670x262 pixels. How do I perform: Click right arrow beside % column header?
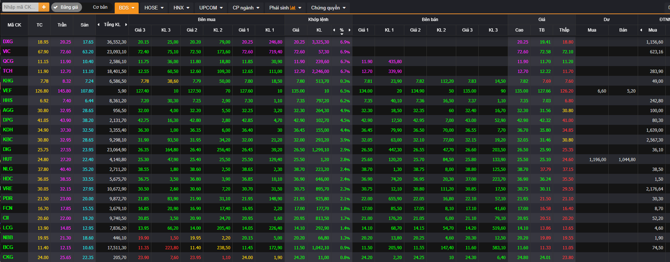[350, 30]
